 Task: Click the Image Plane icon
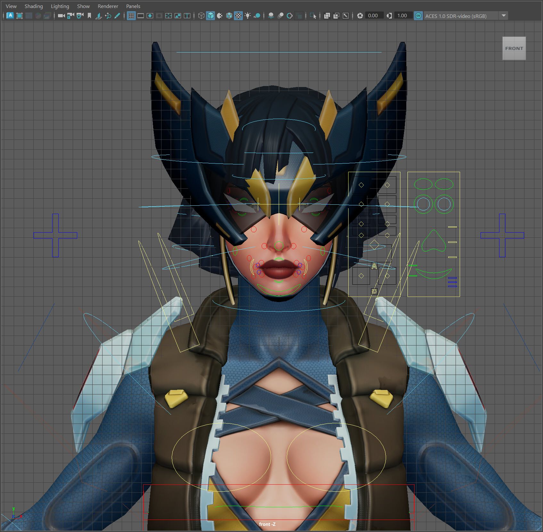coord(99,16)
